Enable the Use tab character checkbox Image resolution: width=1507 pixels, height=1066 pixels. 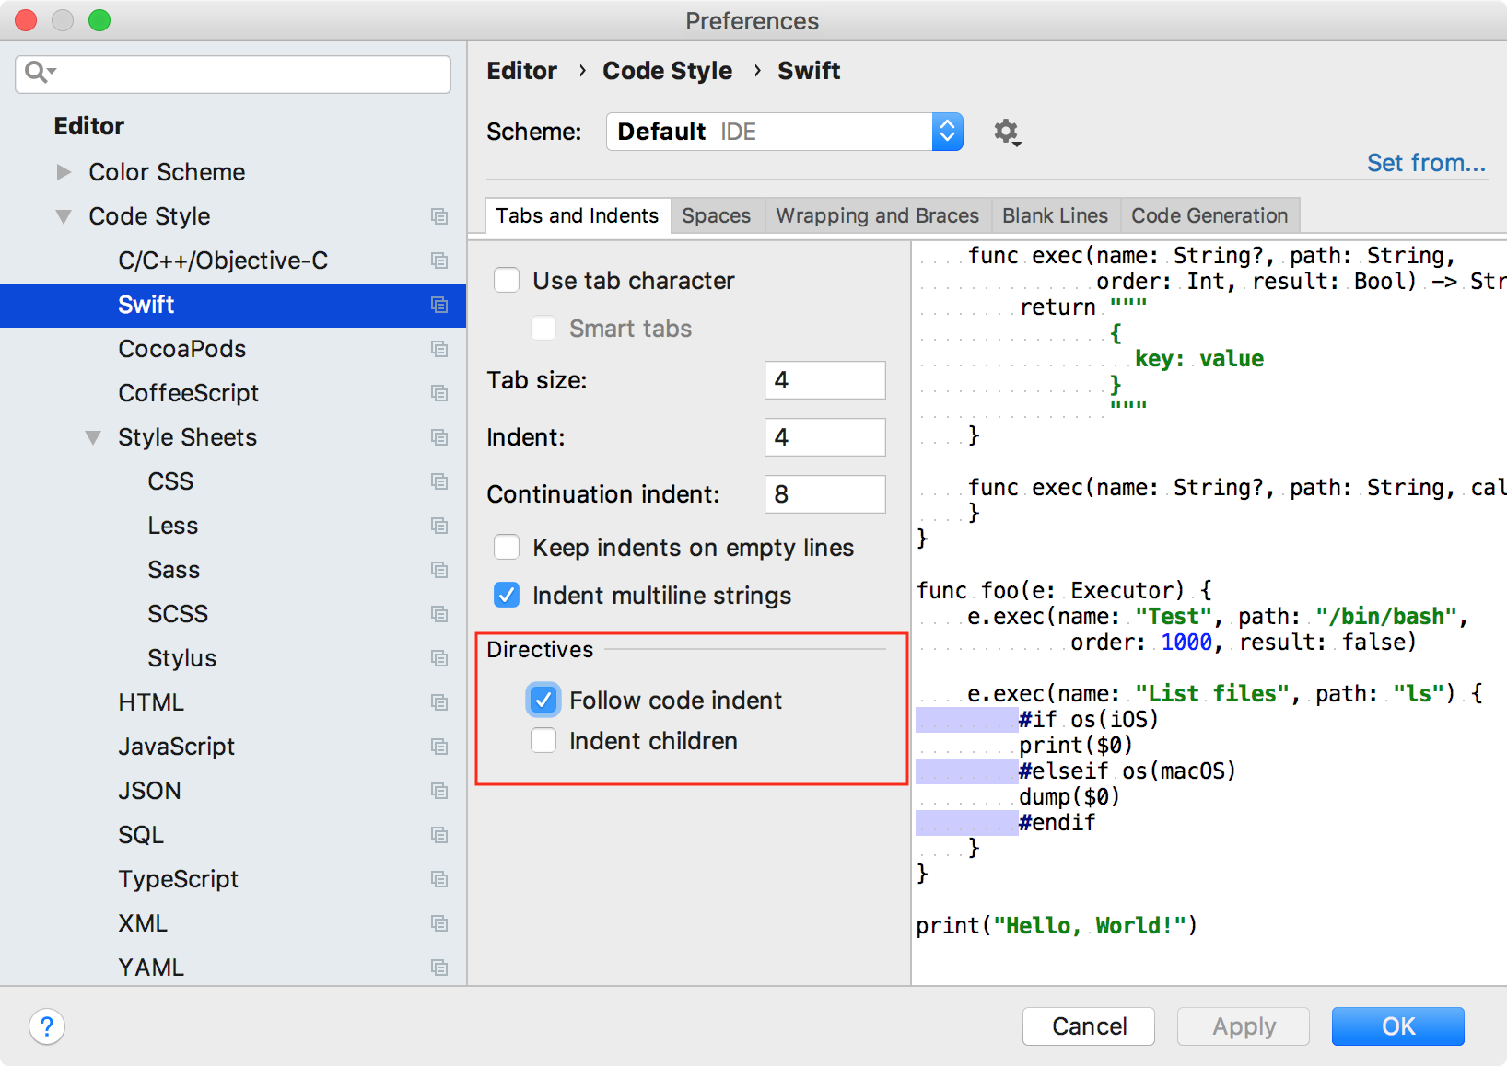[x=507, y=280]
